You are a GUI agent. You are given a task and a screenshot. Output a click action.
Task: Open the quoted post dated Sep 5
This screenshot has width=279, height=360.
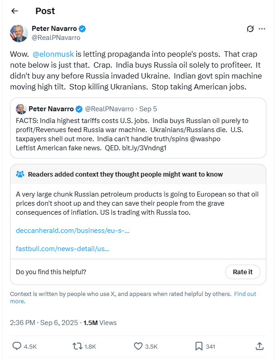[x=138, y=128]
